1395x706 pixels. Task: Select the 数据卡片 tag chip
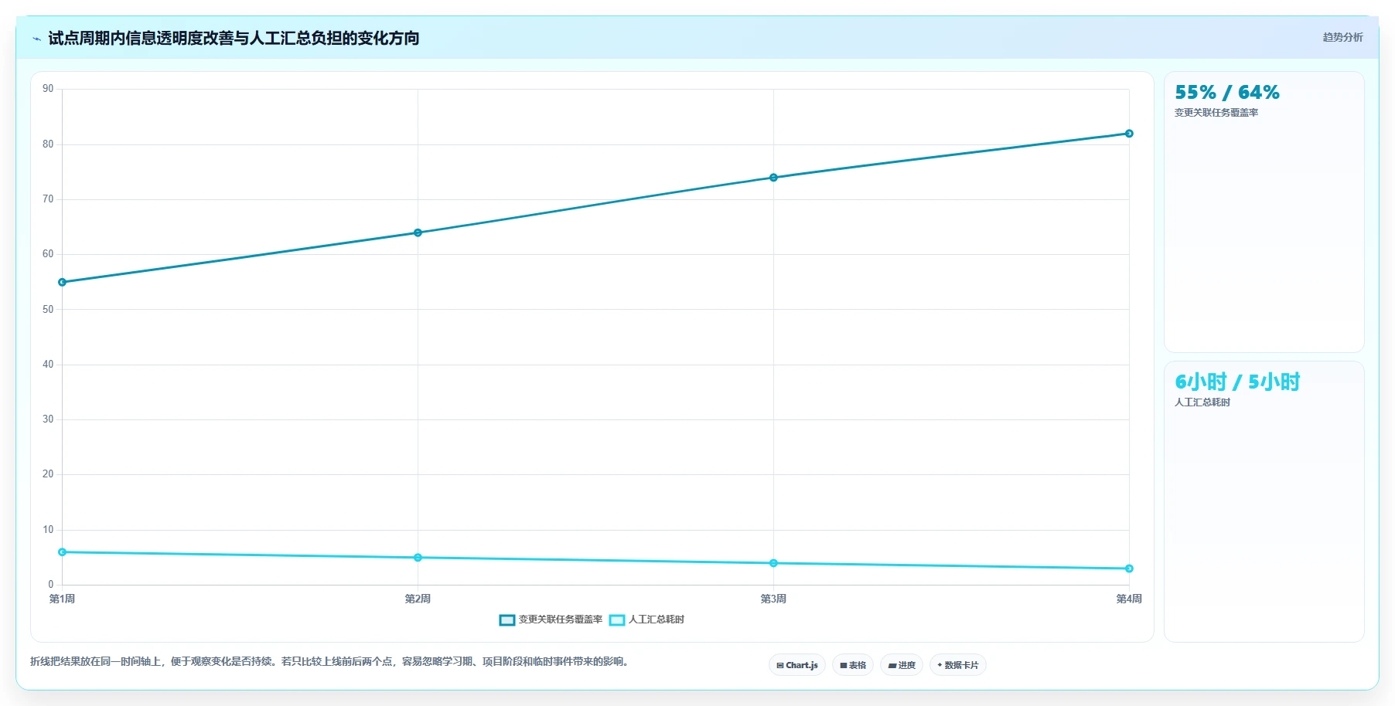click(x=958, y=665)
